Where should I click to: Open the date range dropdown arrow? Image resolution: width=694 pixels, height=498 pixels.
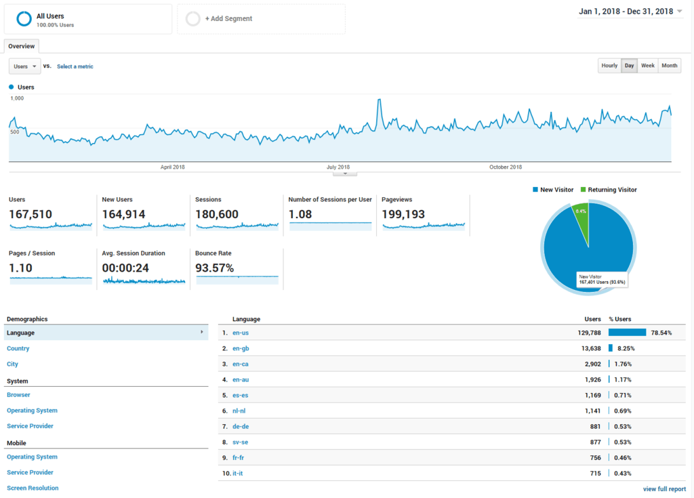[680, 12]
